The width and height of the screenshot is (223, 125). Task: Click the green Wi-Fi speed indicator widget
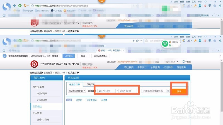pos(171,44)
